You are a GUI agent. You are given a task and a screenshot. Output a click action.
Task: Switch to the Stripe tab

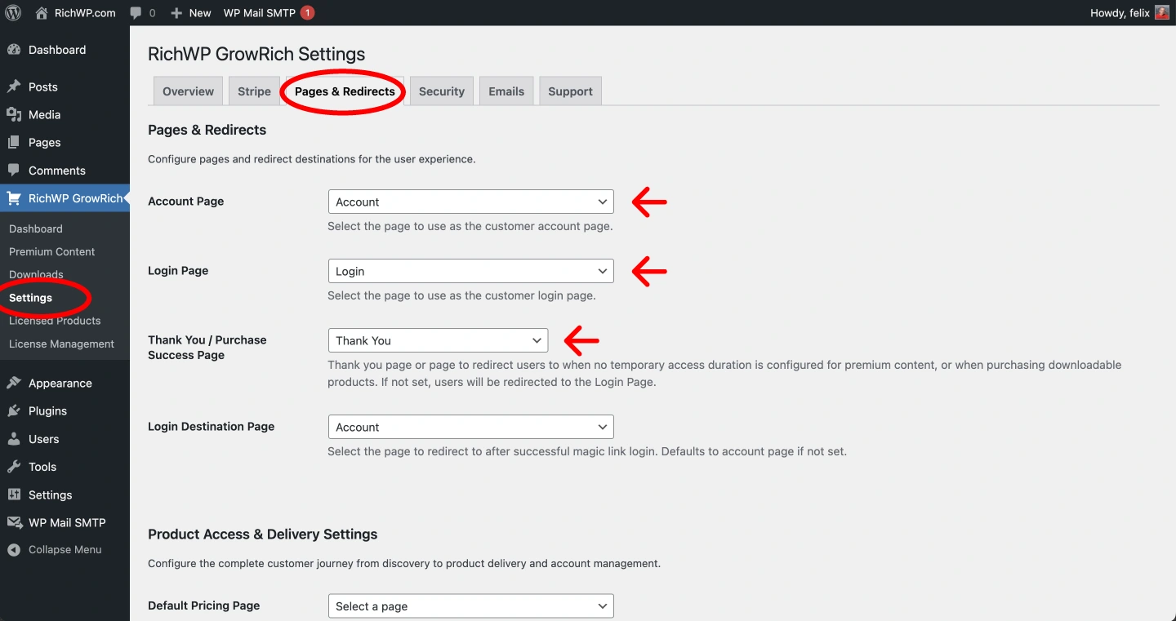tap(254, 91)
